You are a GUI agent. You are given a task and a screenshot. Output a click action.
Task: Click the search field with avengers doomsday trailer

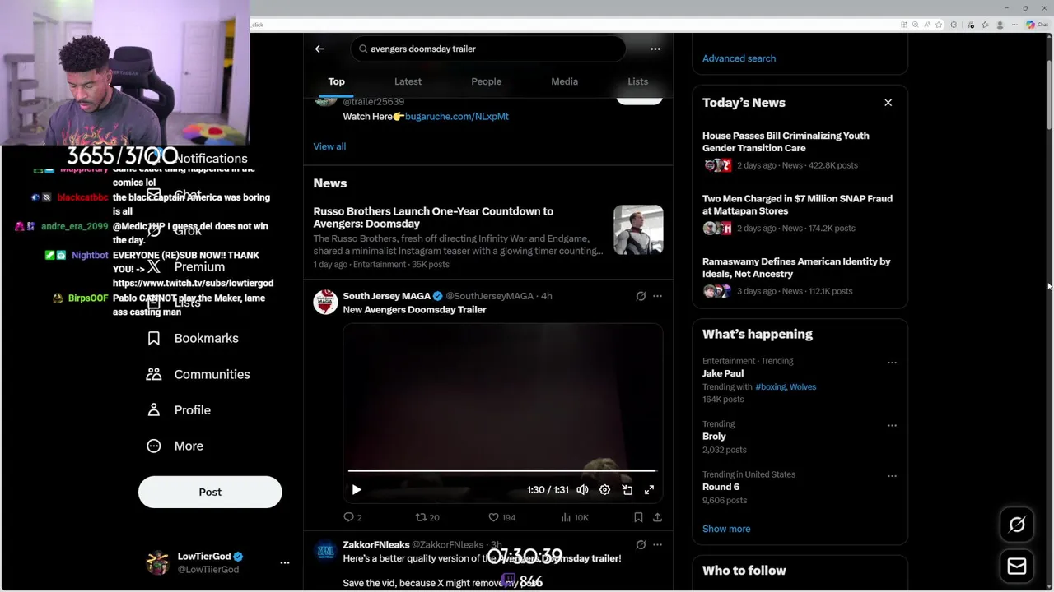488,49
